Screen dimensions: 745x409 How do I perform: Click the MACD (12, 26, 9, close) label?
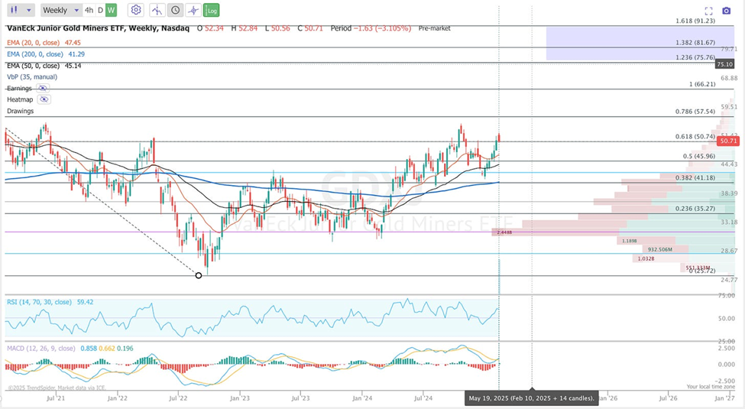40,348
